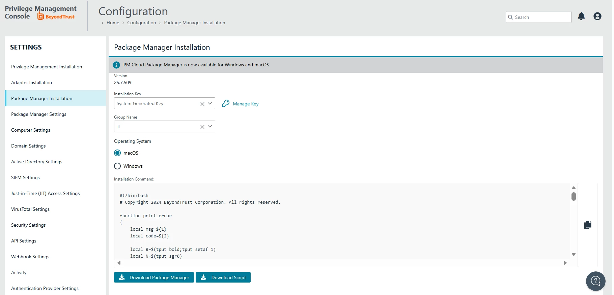Image resolution: width=614 pixels, height=295 pixels.
Task: Copy installation command with clipboard icon
Action: tap(587, 225)
